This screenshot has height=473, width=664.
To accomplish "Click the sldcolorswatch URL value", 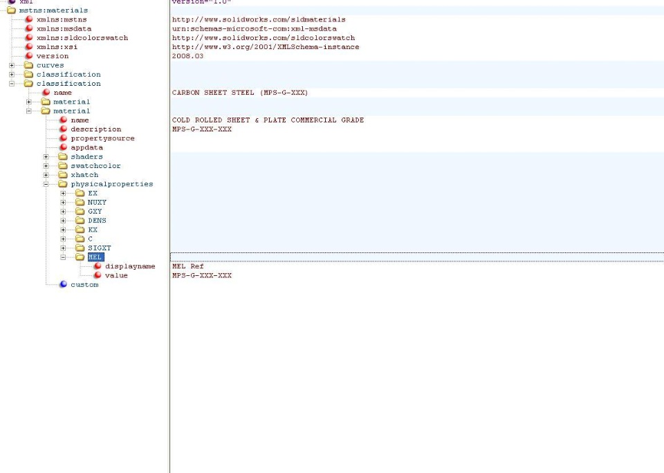I will pyautogui.click(x=264, y=37).
